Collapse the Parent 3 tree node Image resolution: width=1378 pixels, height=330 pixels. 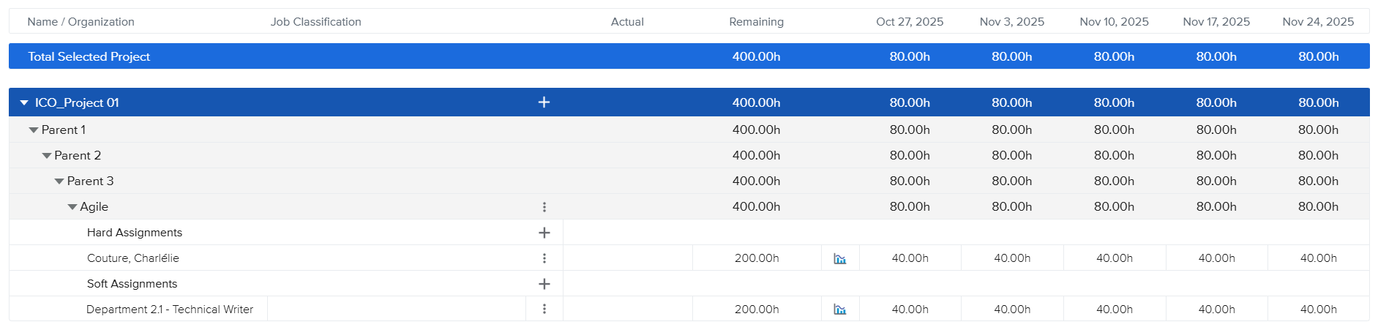pyautogui.click(x=59, y=181)
